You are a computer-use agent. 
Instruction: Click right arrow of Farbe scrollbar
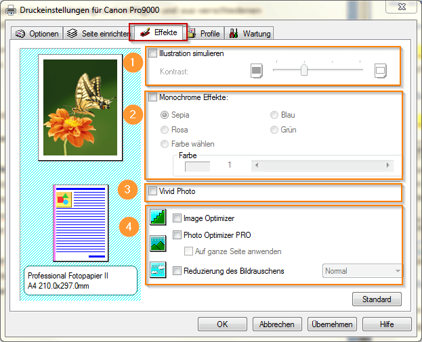coord(388,165)
